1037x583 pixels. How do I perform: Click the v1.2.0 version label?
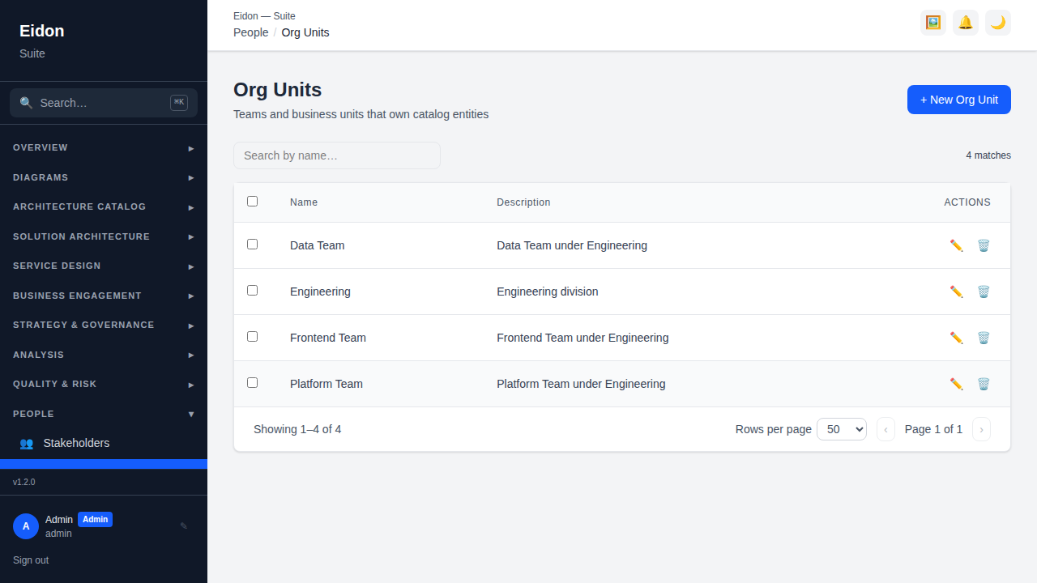pyautogui.click(x=24, y=482)
